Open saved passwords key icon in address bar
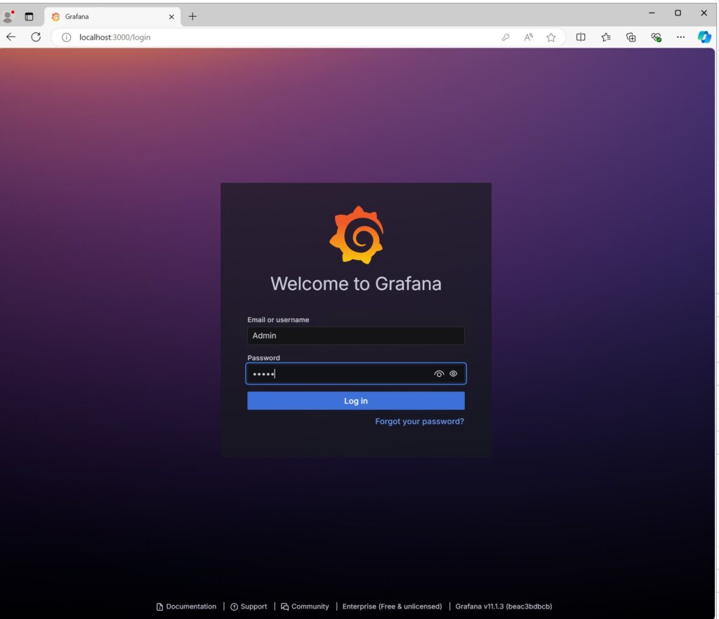The width and height of the screenshot is (719, 619). point(506,37)
